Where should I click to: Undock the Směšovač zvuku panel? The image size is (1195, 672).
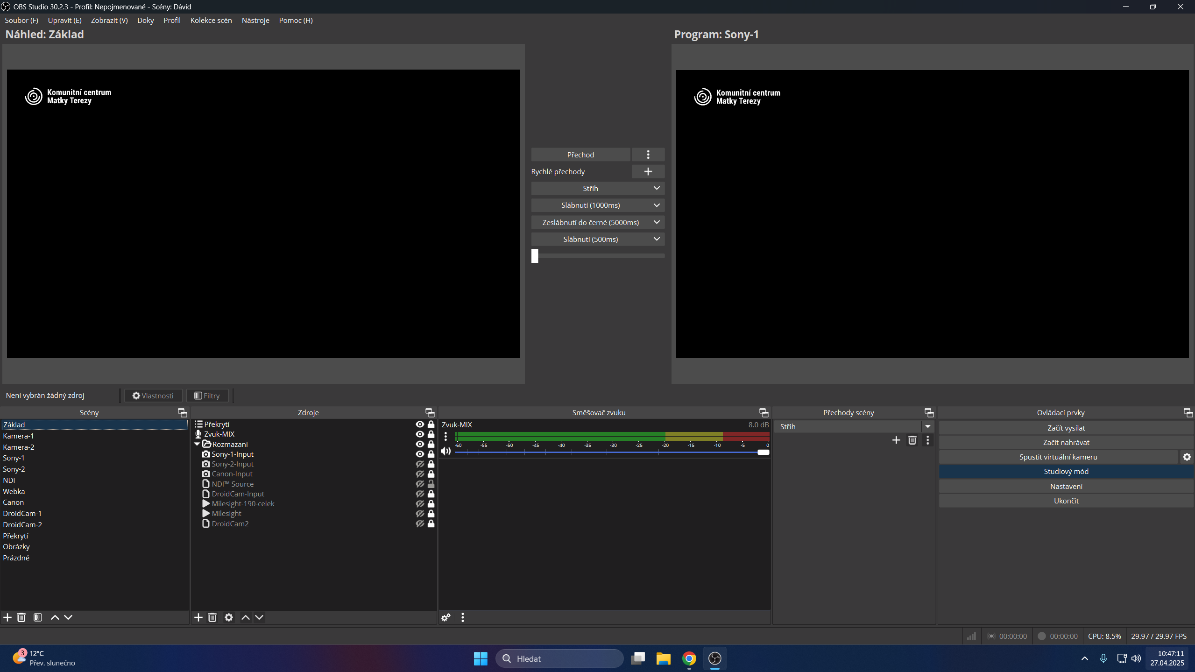coord(763,412)
